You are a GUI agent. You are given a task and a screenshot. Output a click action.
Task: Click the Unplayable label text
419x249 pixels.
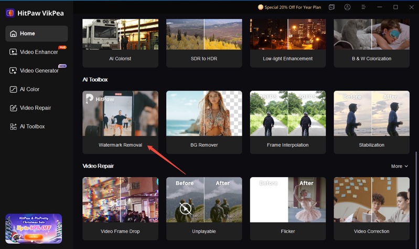tap(204, 231)
